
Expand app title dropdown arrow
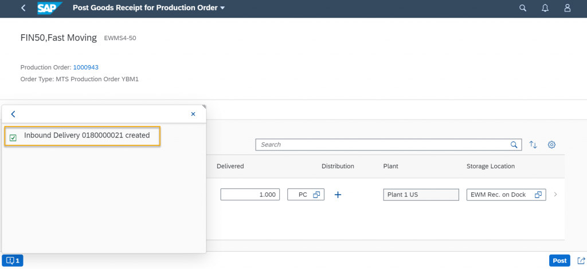223,8
